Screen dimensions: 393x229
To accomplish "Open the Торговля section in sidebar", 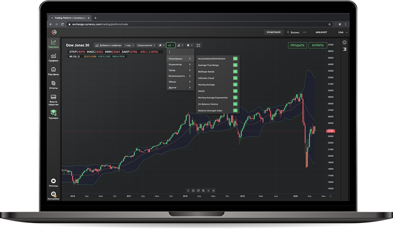I will click(53, 43).
